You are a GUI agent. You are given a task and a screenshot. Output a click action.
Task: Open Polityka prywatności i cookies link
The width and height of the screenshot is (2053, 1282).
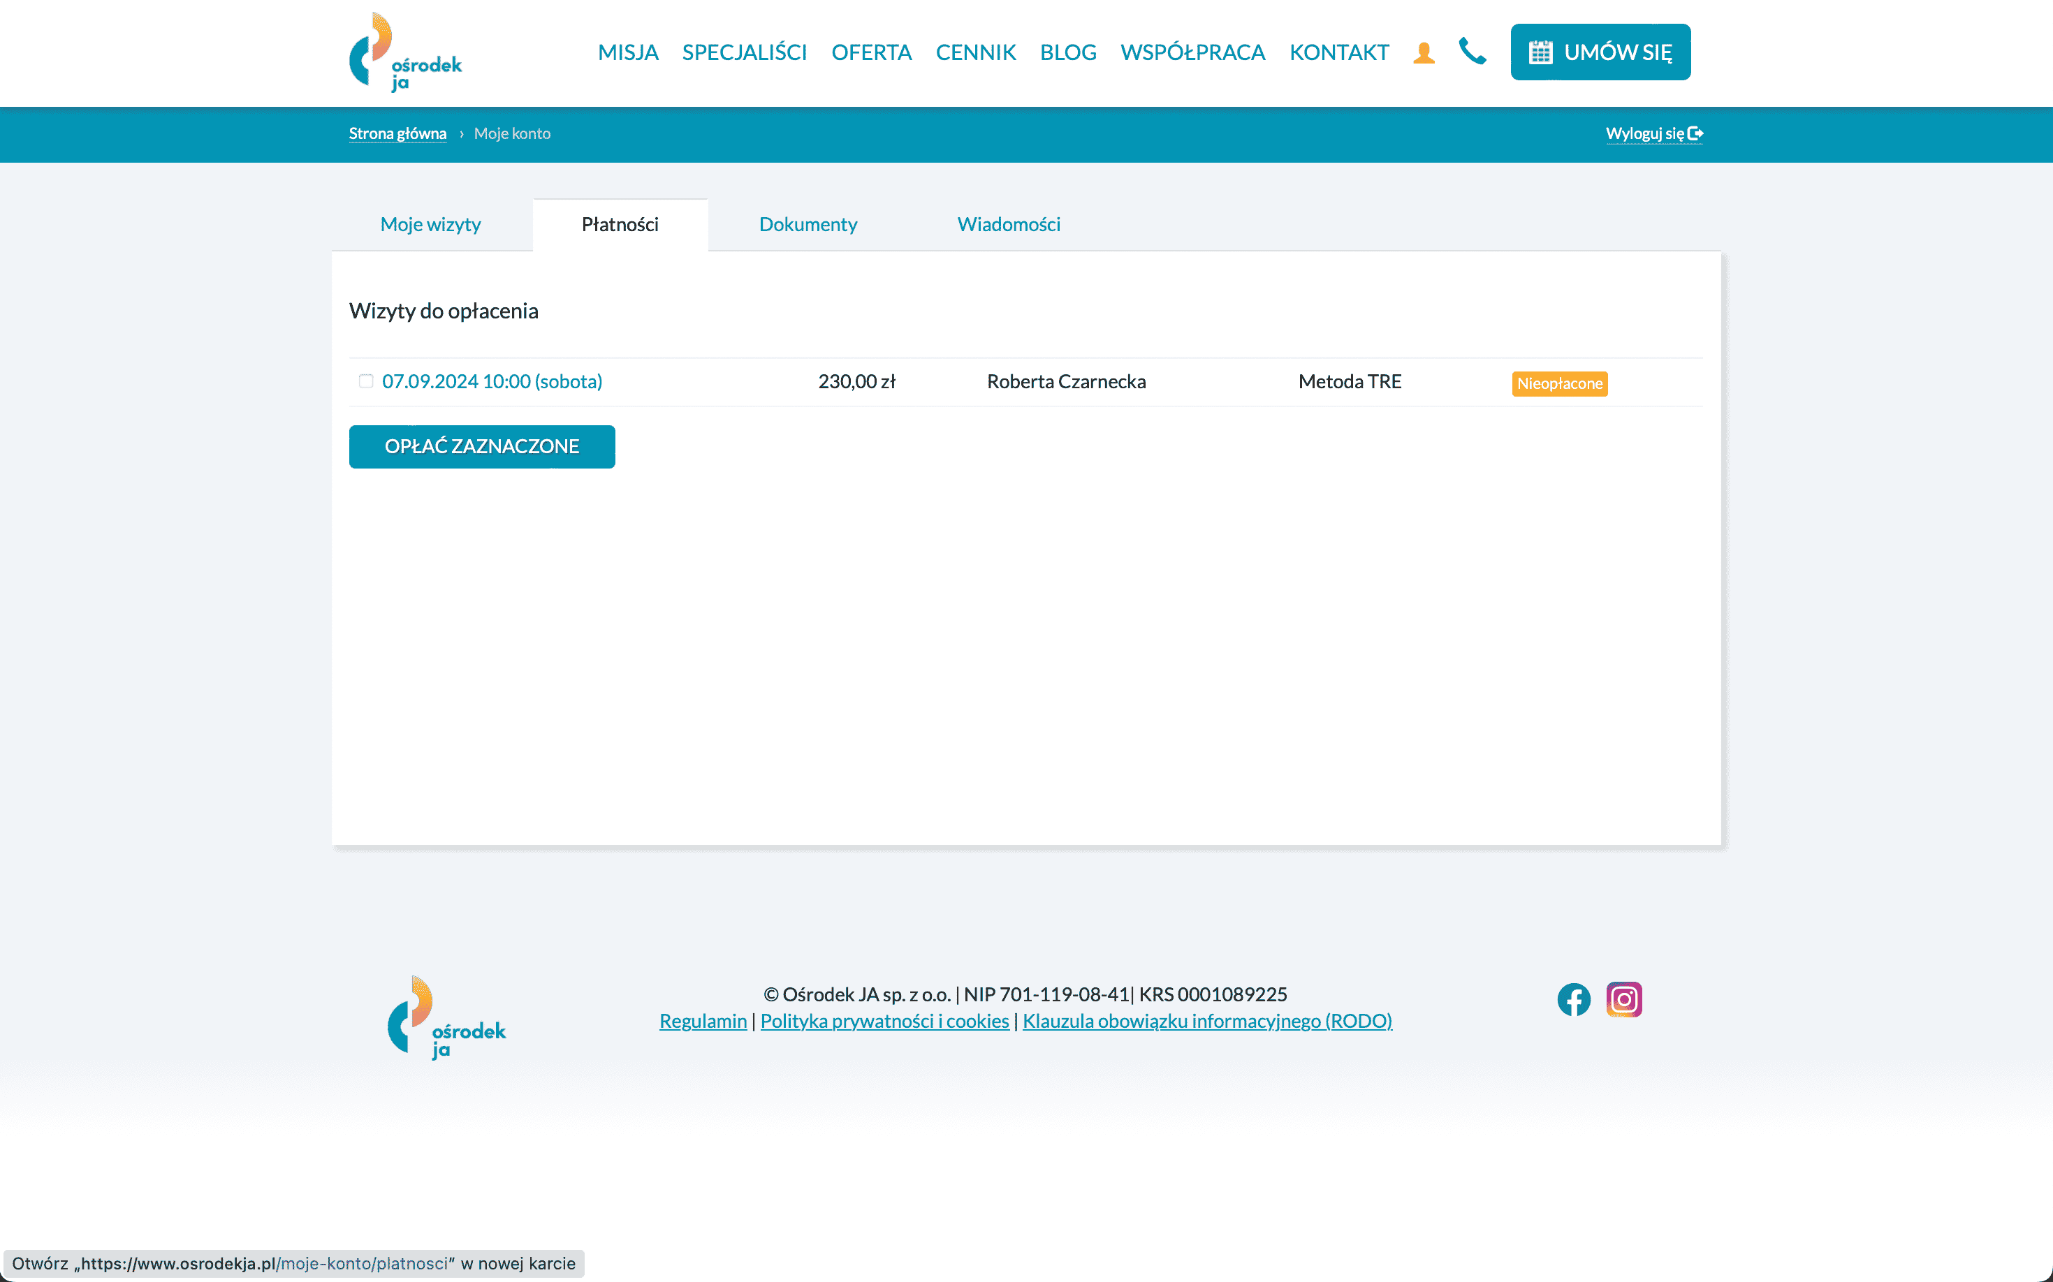(884, 1021)
